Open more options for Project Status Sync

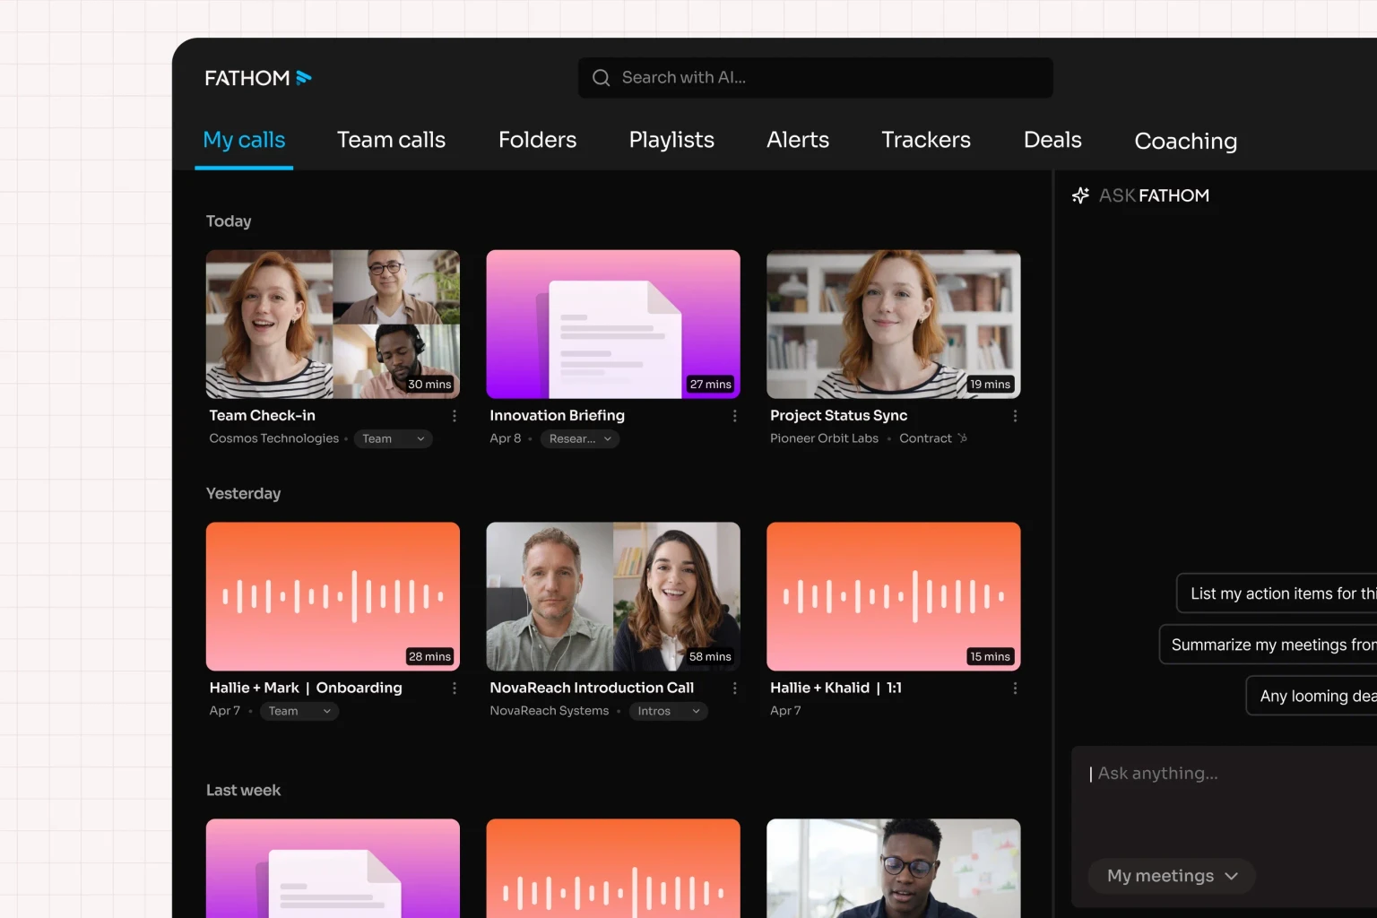(x=1015, y=416)
